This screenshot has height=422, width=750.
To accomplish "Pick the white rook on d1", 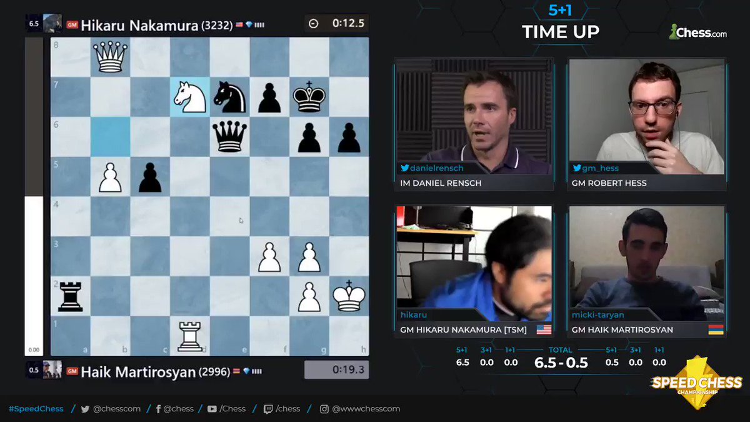I will coord(190,336).
